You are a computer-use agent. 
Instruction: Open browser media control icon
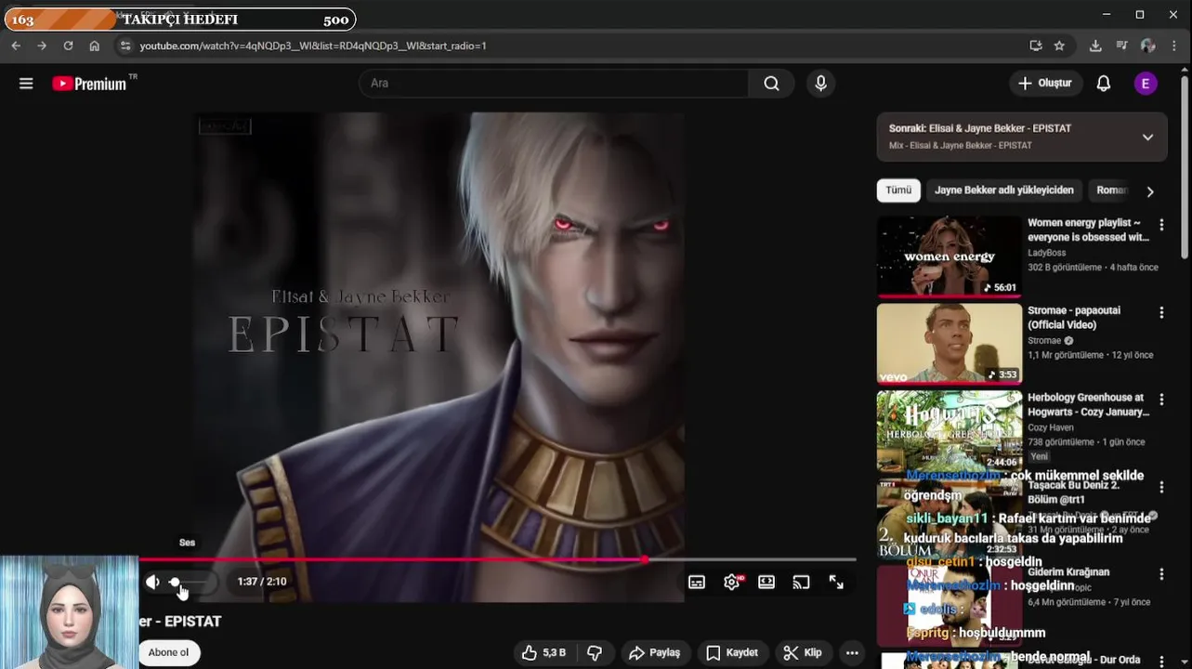pos(1121,46)
